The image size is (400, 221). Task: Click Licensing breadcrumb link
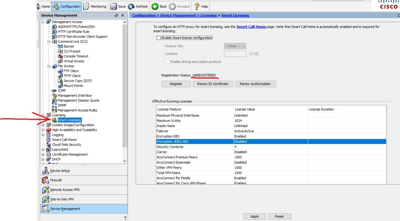(209, 15)
